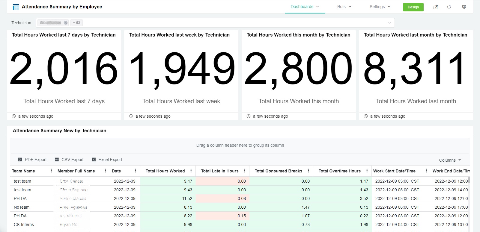Open Date column three-dot menu

(x=136, y=171)
